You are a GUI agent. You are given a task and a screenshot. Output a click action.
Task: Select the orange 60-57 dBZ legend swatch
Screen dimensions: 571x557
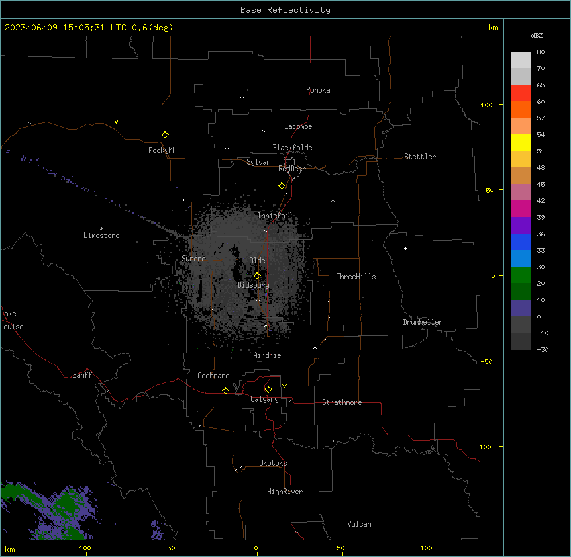point(521,109)
